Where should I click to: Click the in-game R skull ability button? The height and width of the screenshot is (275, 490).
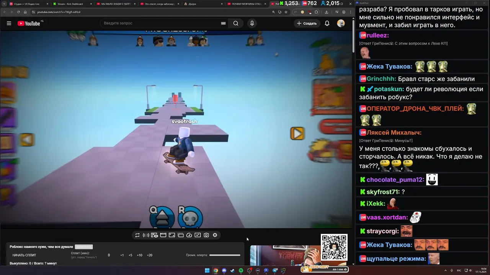(x=190, y=217)
